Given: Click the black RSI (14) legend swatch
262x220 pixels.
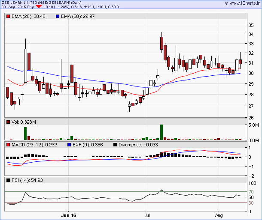Looking at the screenshot, I should tap(8, 180).
